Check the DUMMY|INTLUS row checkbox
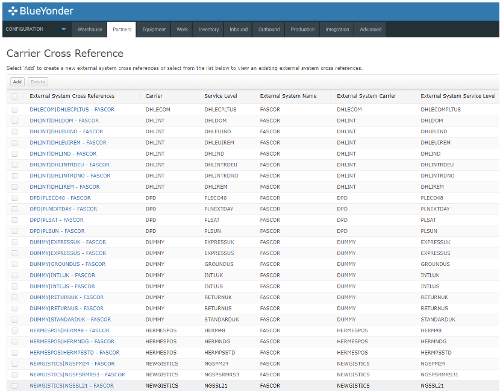This screenshot has height=392, width=500. [x=14, y=286]
